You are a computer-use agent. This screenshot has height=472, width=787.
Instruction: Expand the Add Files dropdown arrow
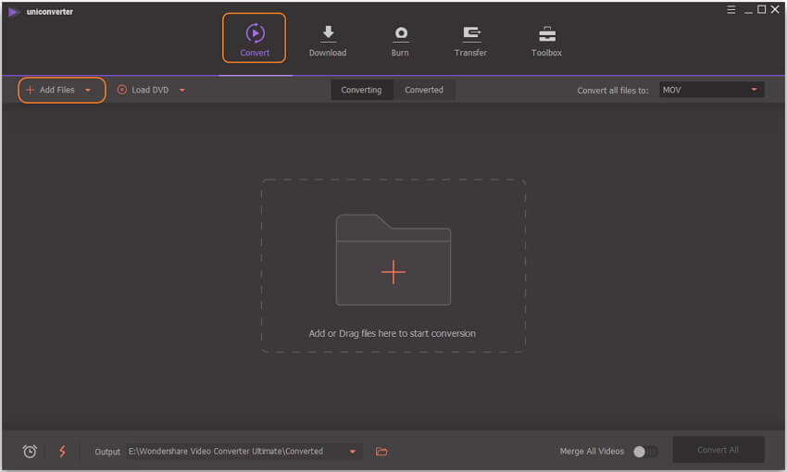point(88,91)
